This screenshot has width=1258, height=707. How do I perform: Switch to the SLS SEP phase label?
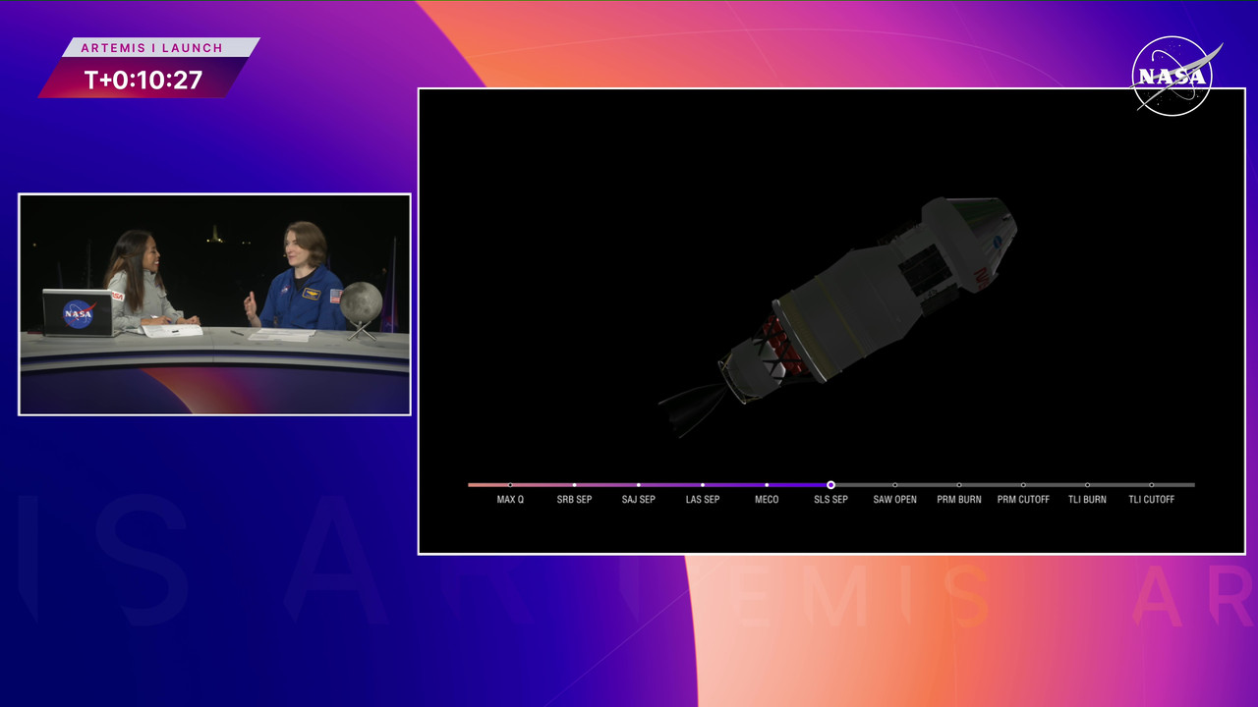coord(830,499)
